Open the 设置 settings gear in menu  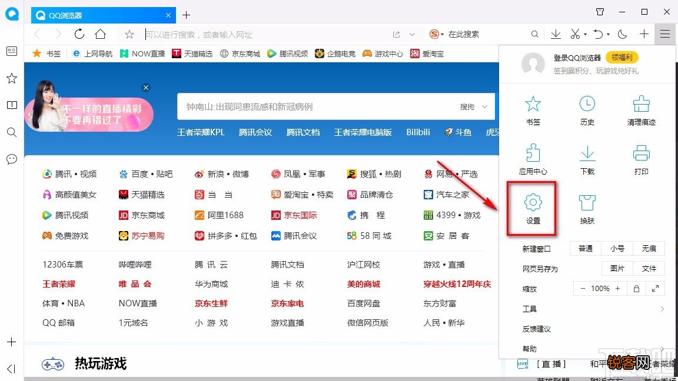[x=533, y=209]
